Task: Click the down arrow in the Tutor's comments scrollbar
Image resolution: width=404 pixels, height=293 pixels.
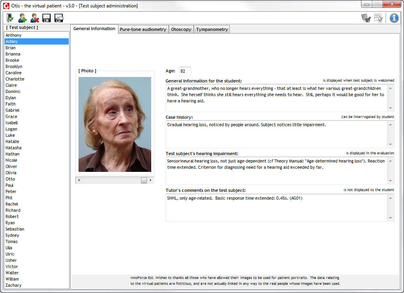Action: (x=390, y=218)
